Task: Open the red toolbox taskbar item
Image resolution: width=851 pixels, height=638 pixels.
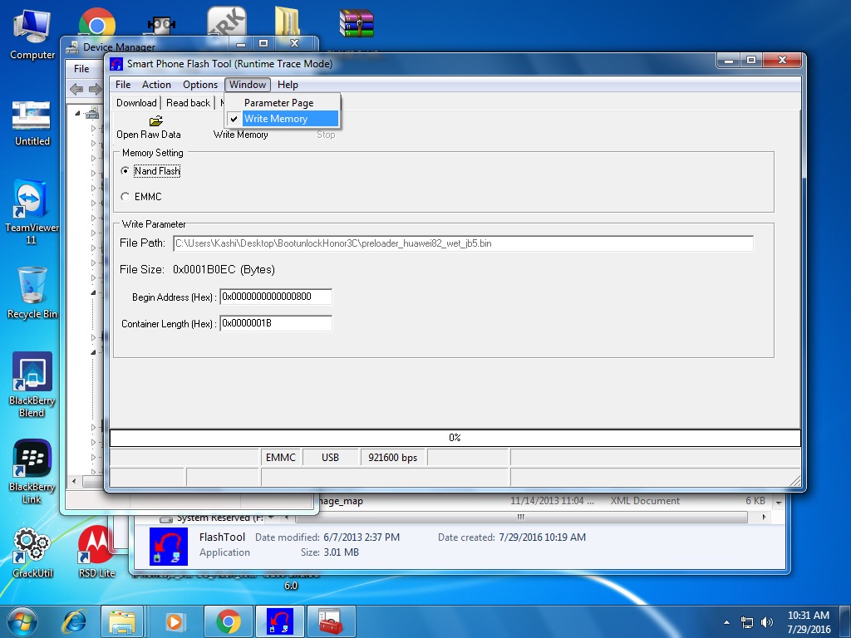Action: [x=331, y=621]
